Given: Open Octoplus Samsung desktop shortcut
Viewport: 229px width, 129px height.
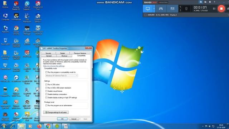Looking at the screenshot, I should tap(38, 18).
